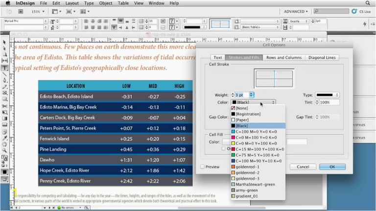The width and height of the screenshot is (376, 211).
Task: Select the Gradient Swatch tool
Action: click(x=4, y=118)
